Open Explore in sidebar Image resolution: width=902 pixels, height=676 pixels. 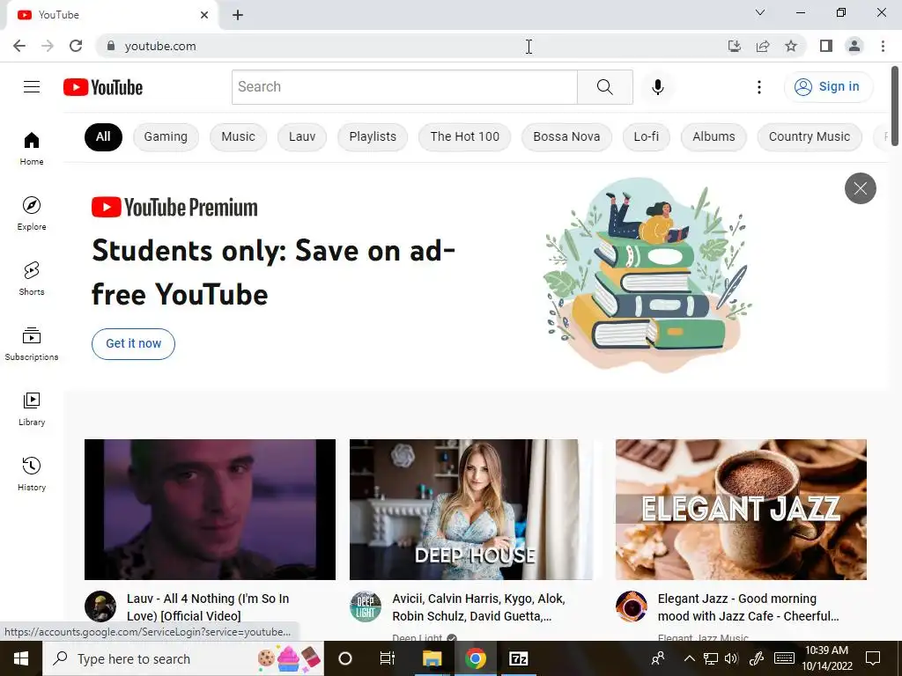(x=32, y=213)
